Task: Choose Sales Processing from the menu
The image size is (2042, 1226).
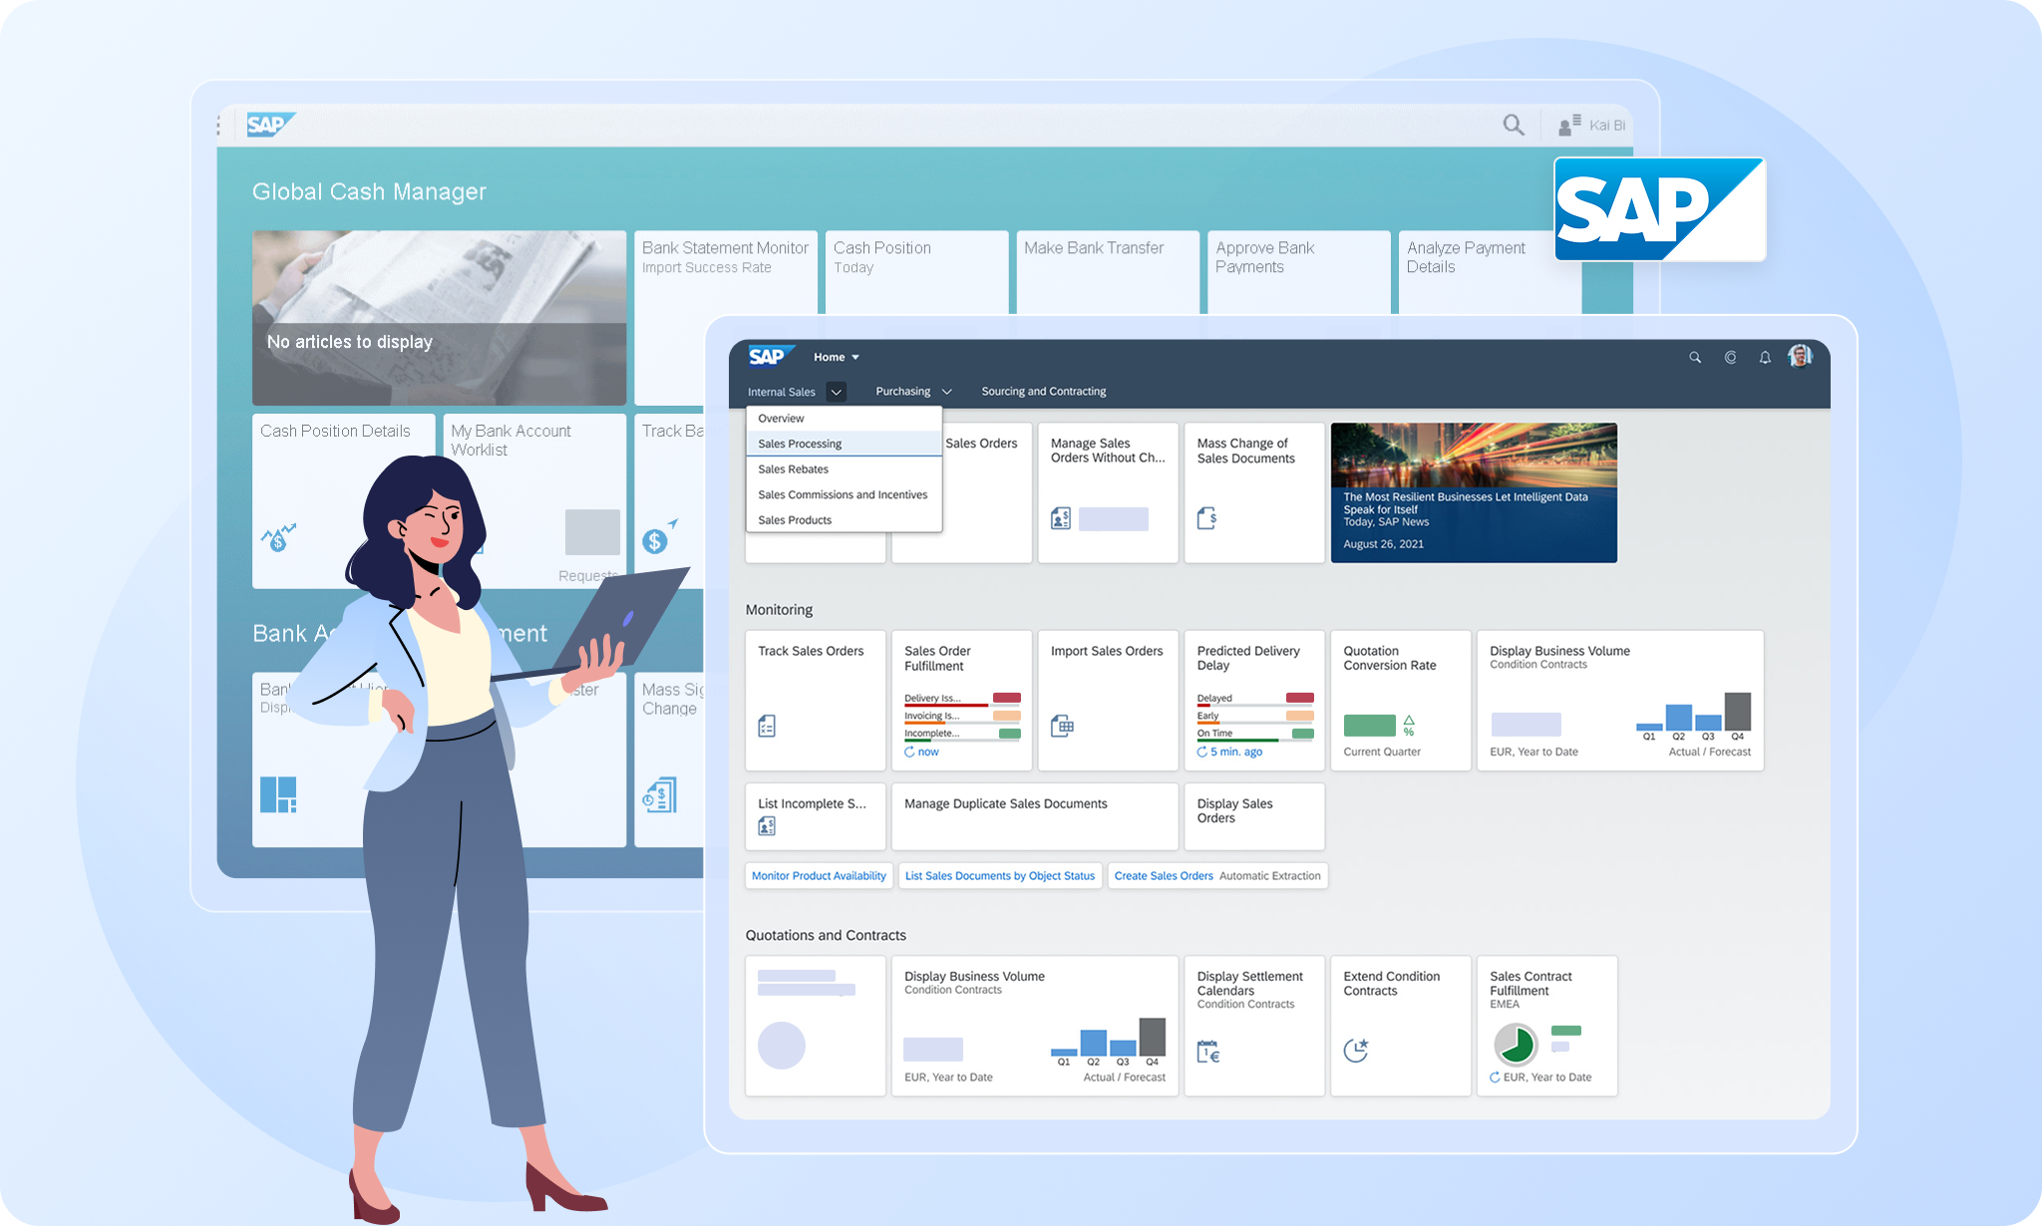Action: [x=844, y=444]
